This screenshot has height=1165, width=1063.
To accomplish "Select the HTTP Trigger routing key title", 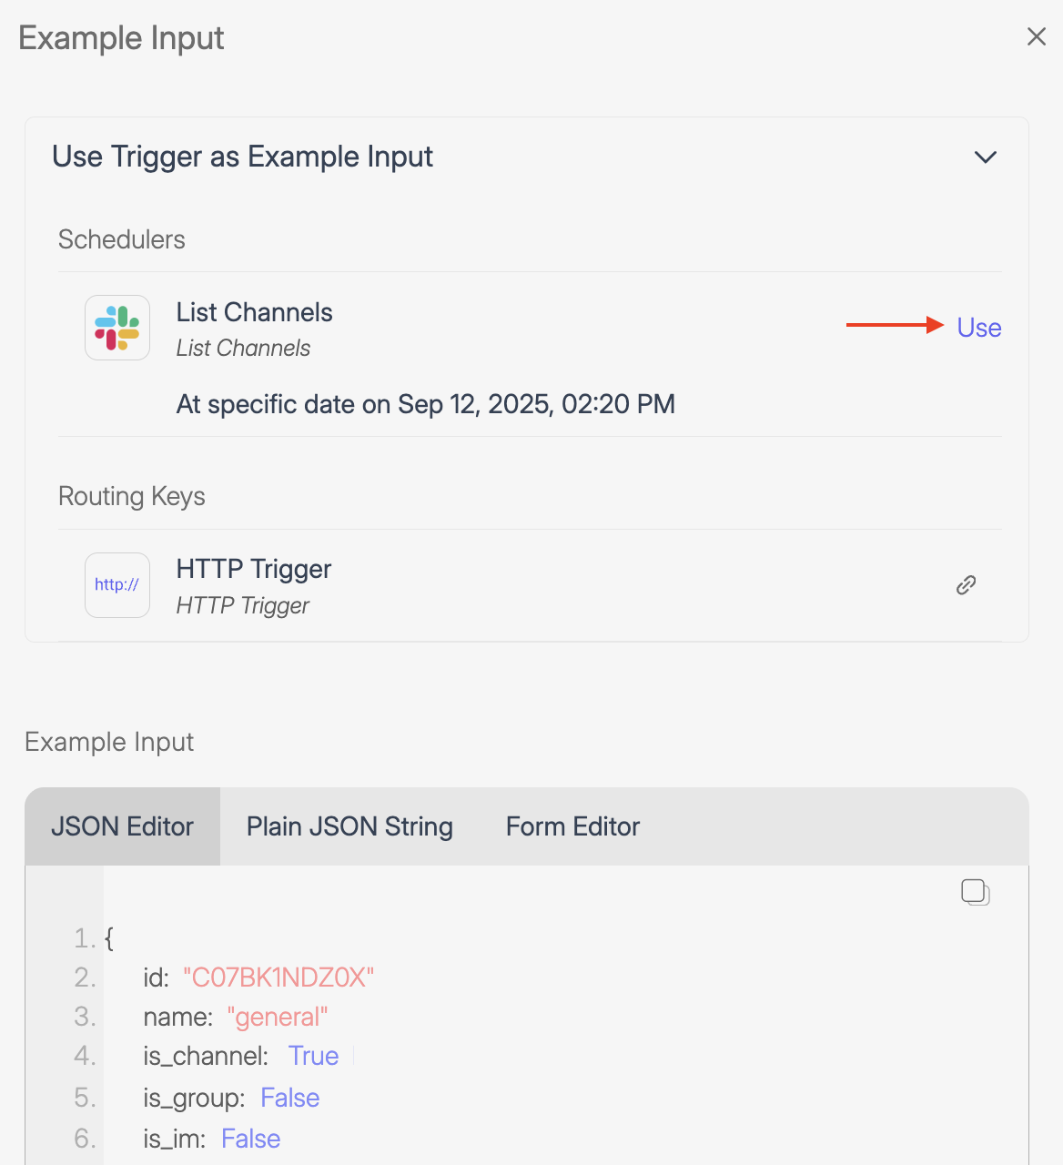I will [x=253, y=569].
